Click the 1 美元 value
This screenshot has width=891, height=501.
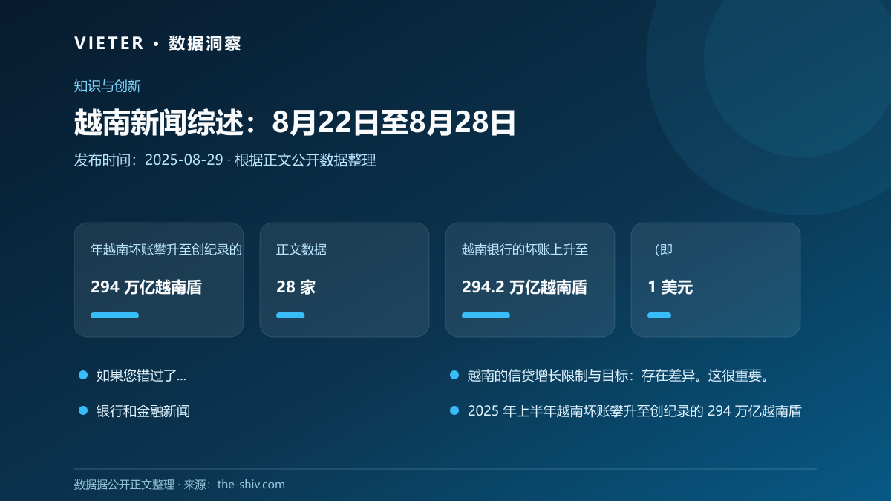coord(670,287)
